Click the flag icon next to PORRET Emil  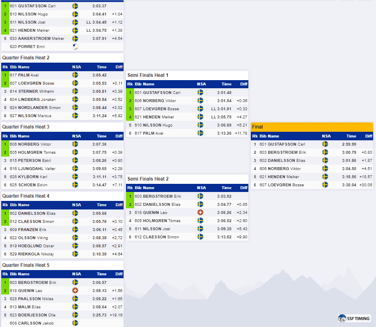pos(75,46)
